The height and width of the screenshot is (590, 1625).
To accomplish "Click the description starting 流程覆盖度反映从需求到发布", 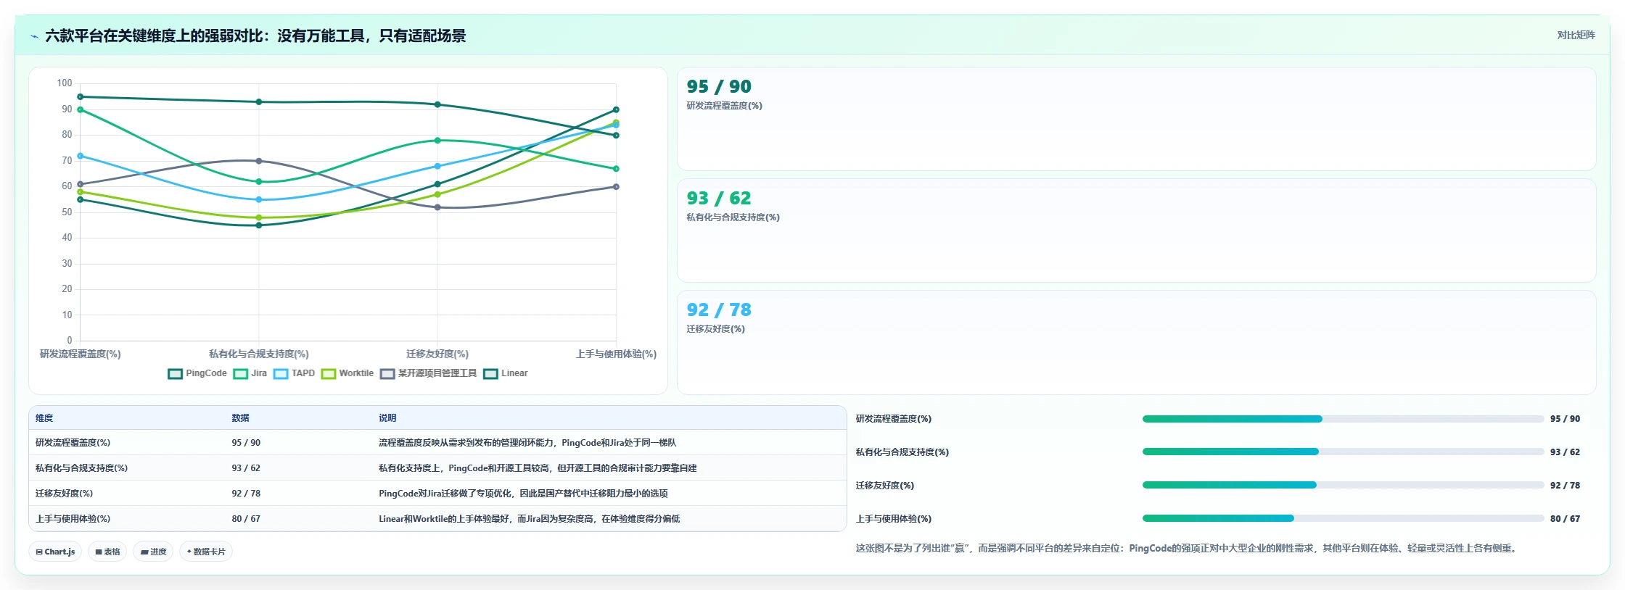I will 527,443.
